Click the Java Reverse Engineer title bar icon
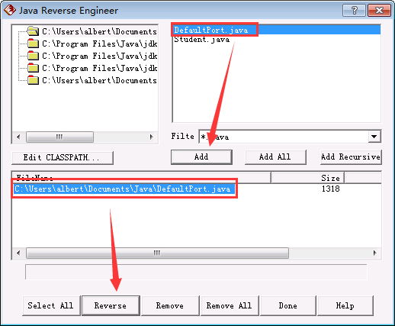395x326 pixels. pos(10,11)
